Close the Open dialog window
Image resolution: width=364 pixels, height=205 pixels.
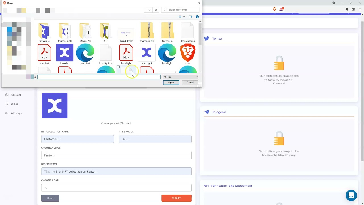pyautogui.click(x=199, y=3)
